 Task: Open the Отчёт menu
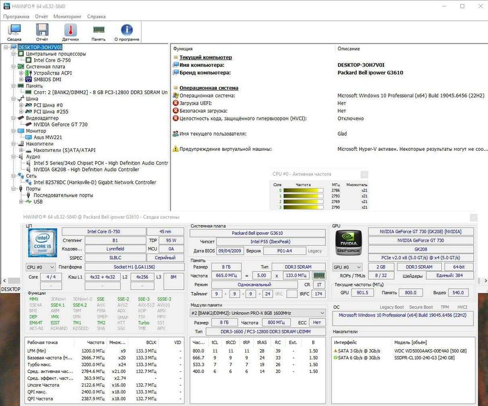coord(41,16)
